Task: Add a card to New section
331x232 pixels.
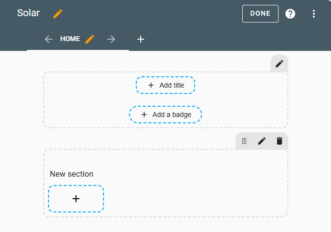Action: 76,199
